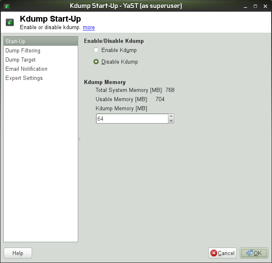Select the Disable Kdump radio button
This screenshot has height=263, width=272.
click(96, 62)
